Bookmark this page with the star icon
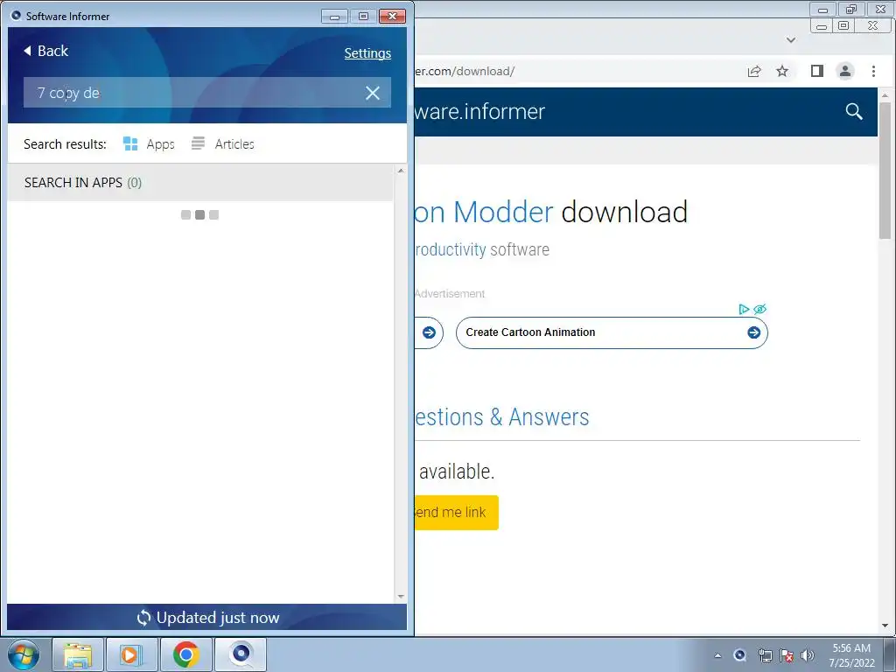This screenshot has width=896, height=672. (x=782, y=72)
